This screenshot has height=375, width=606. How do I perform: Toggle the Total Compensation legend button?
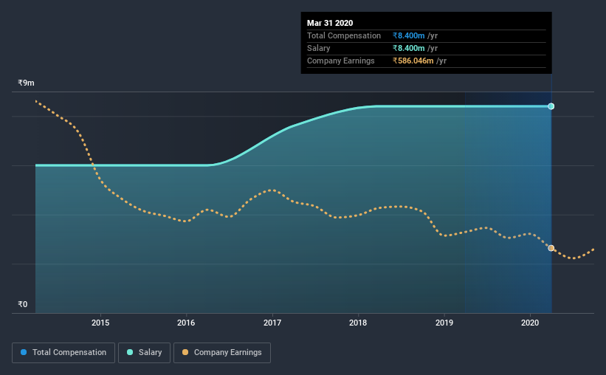coord(63,353)
